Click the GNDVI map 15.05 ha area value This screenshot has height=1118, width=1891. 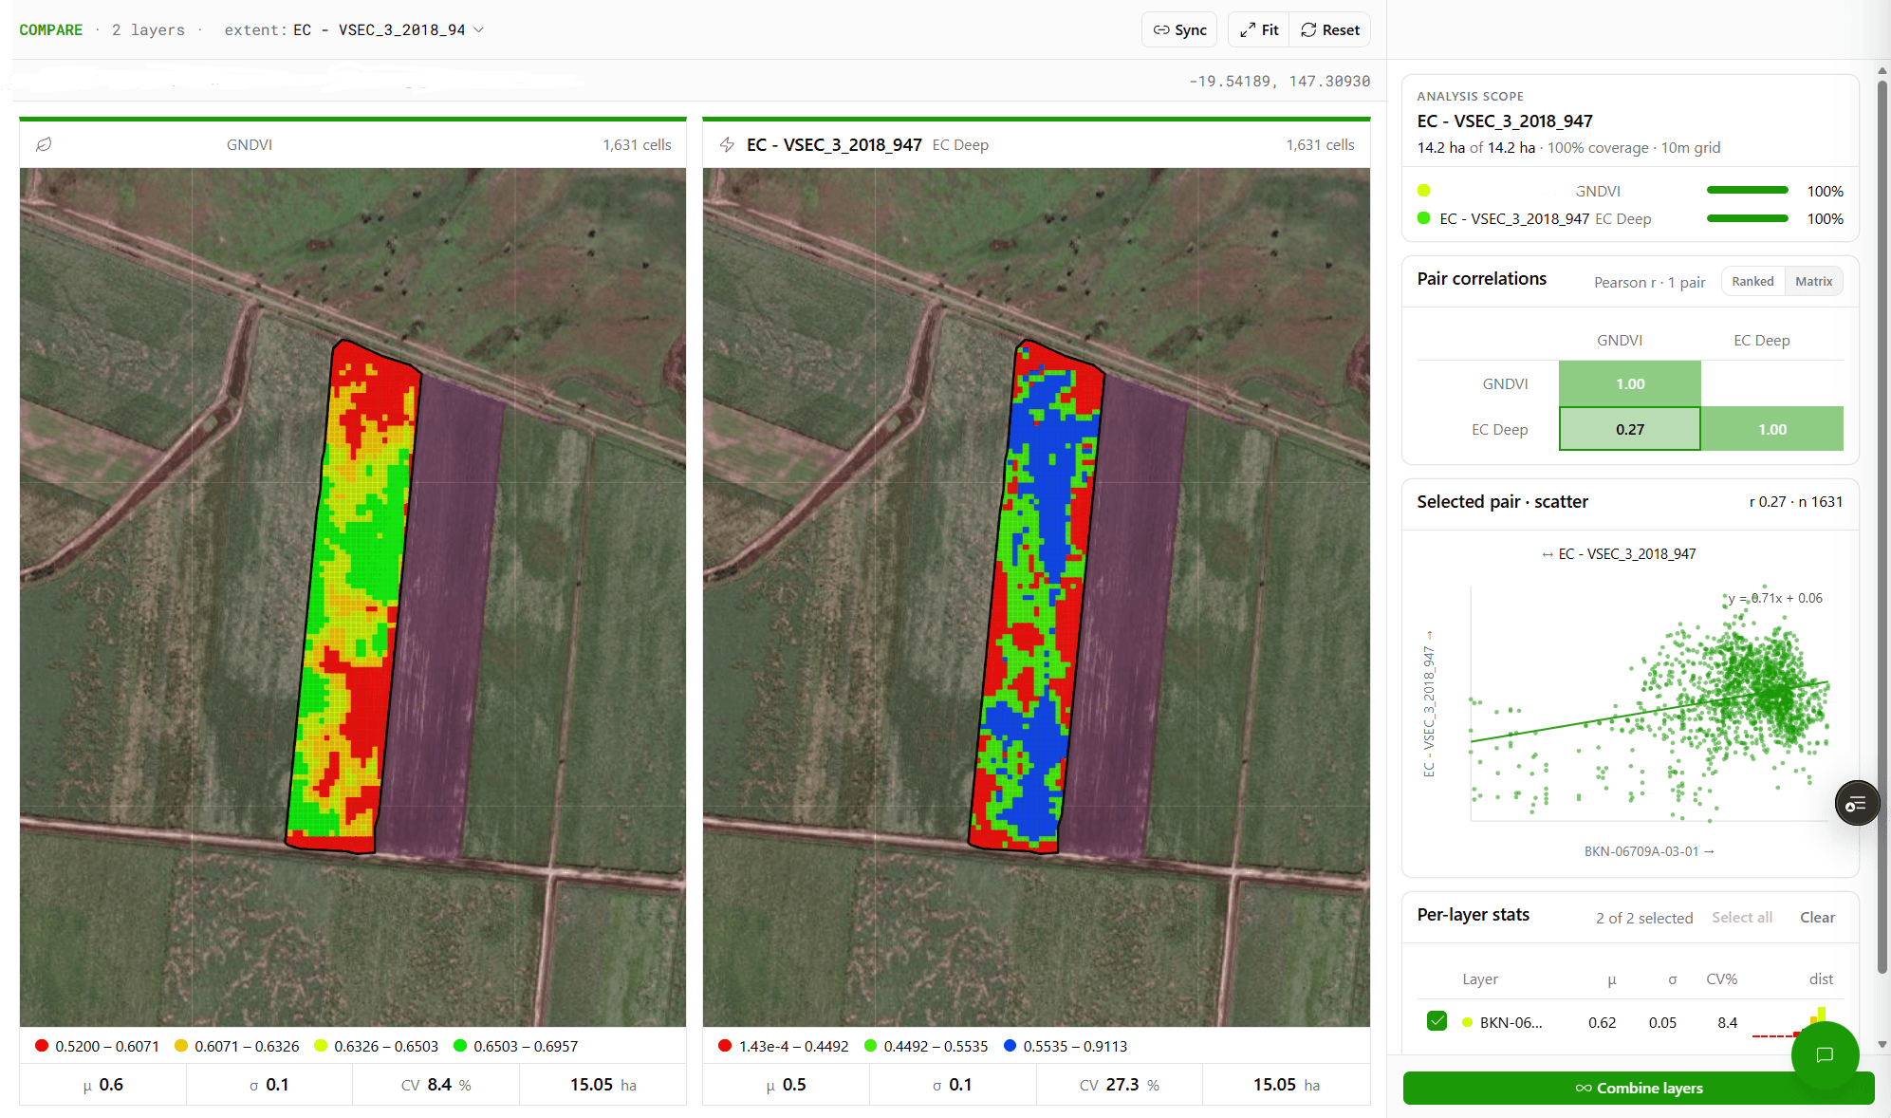click(x=603, y=1084)
